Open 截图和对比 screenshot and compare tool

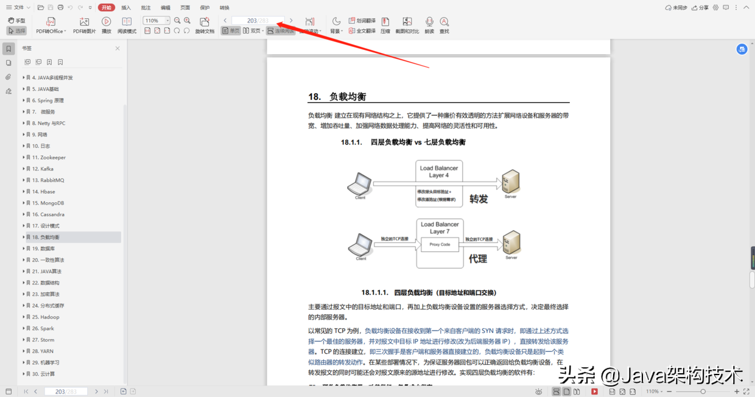point(407,26)
